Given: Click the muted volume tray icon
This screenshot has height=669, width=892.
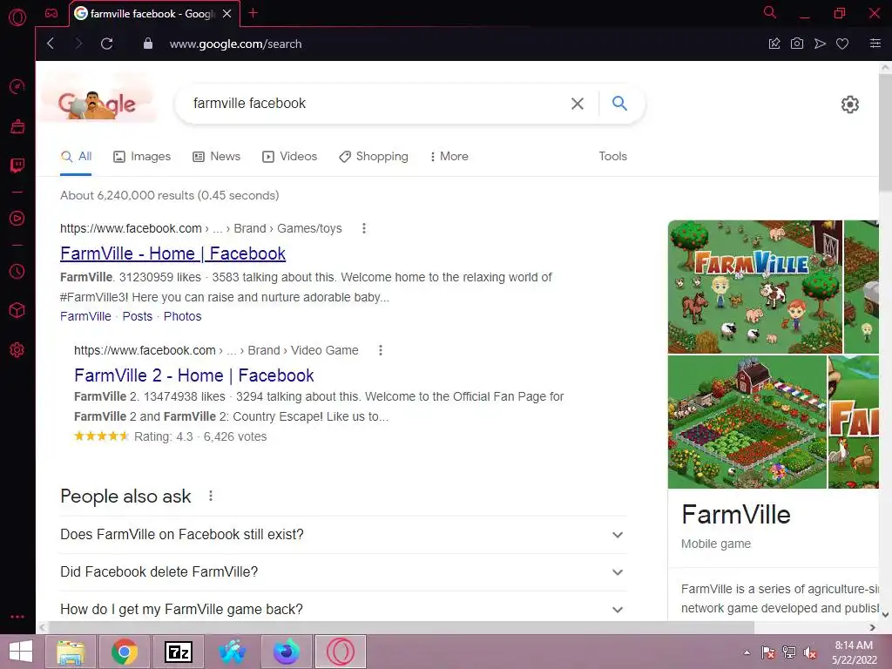Looking at the screenshot, I should point(810,652).
